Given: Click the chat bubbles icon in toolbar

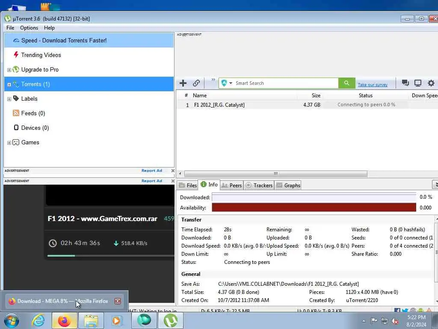Looking at the screenshot, I should pos(405,83).
